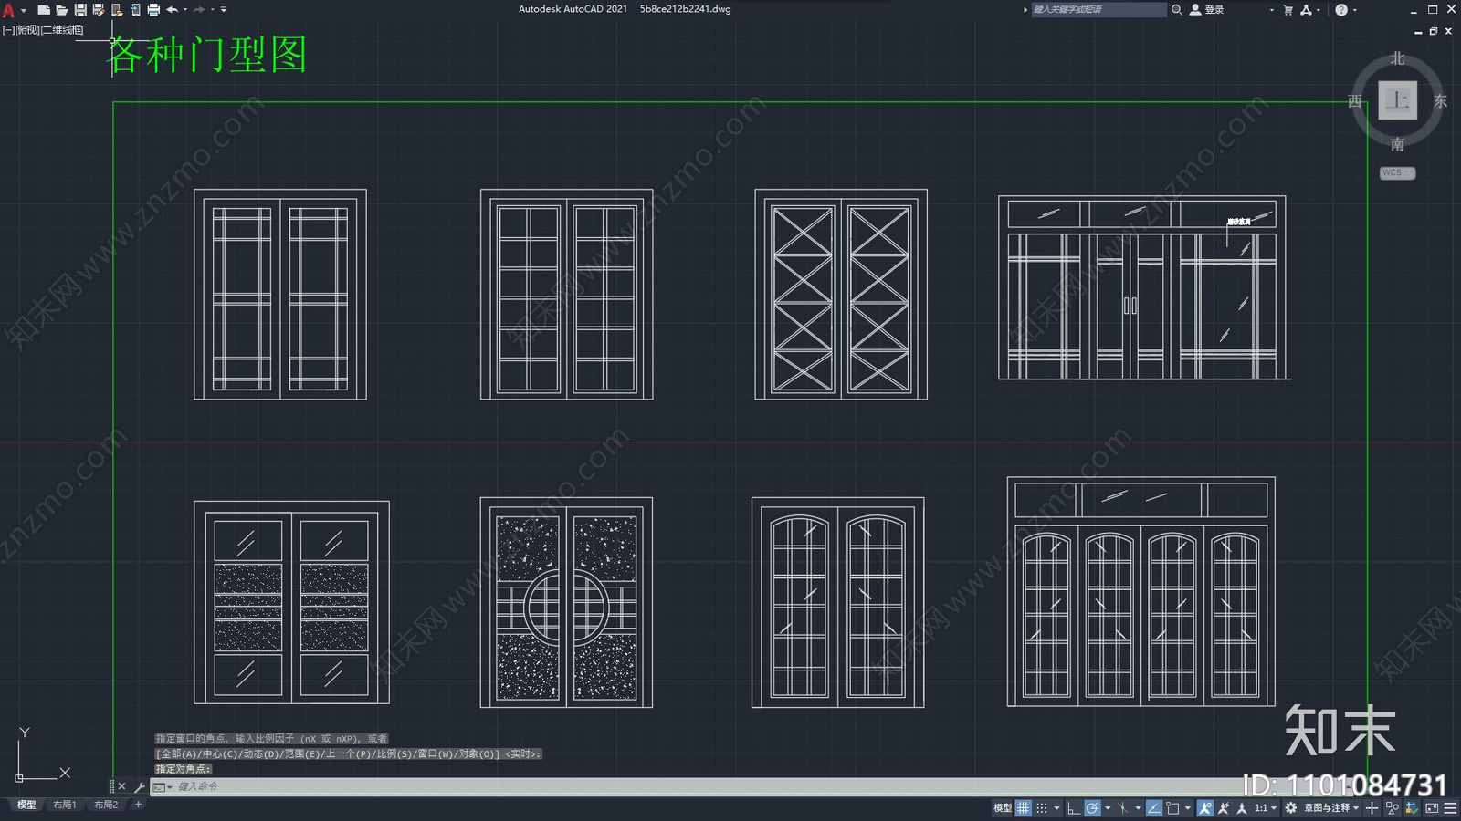Toggle polar tracking in the status bar
The image size is (1461, 821).
click(x=1092, y=807)
